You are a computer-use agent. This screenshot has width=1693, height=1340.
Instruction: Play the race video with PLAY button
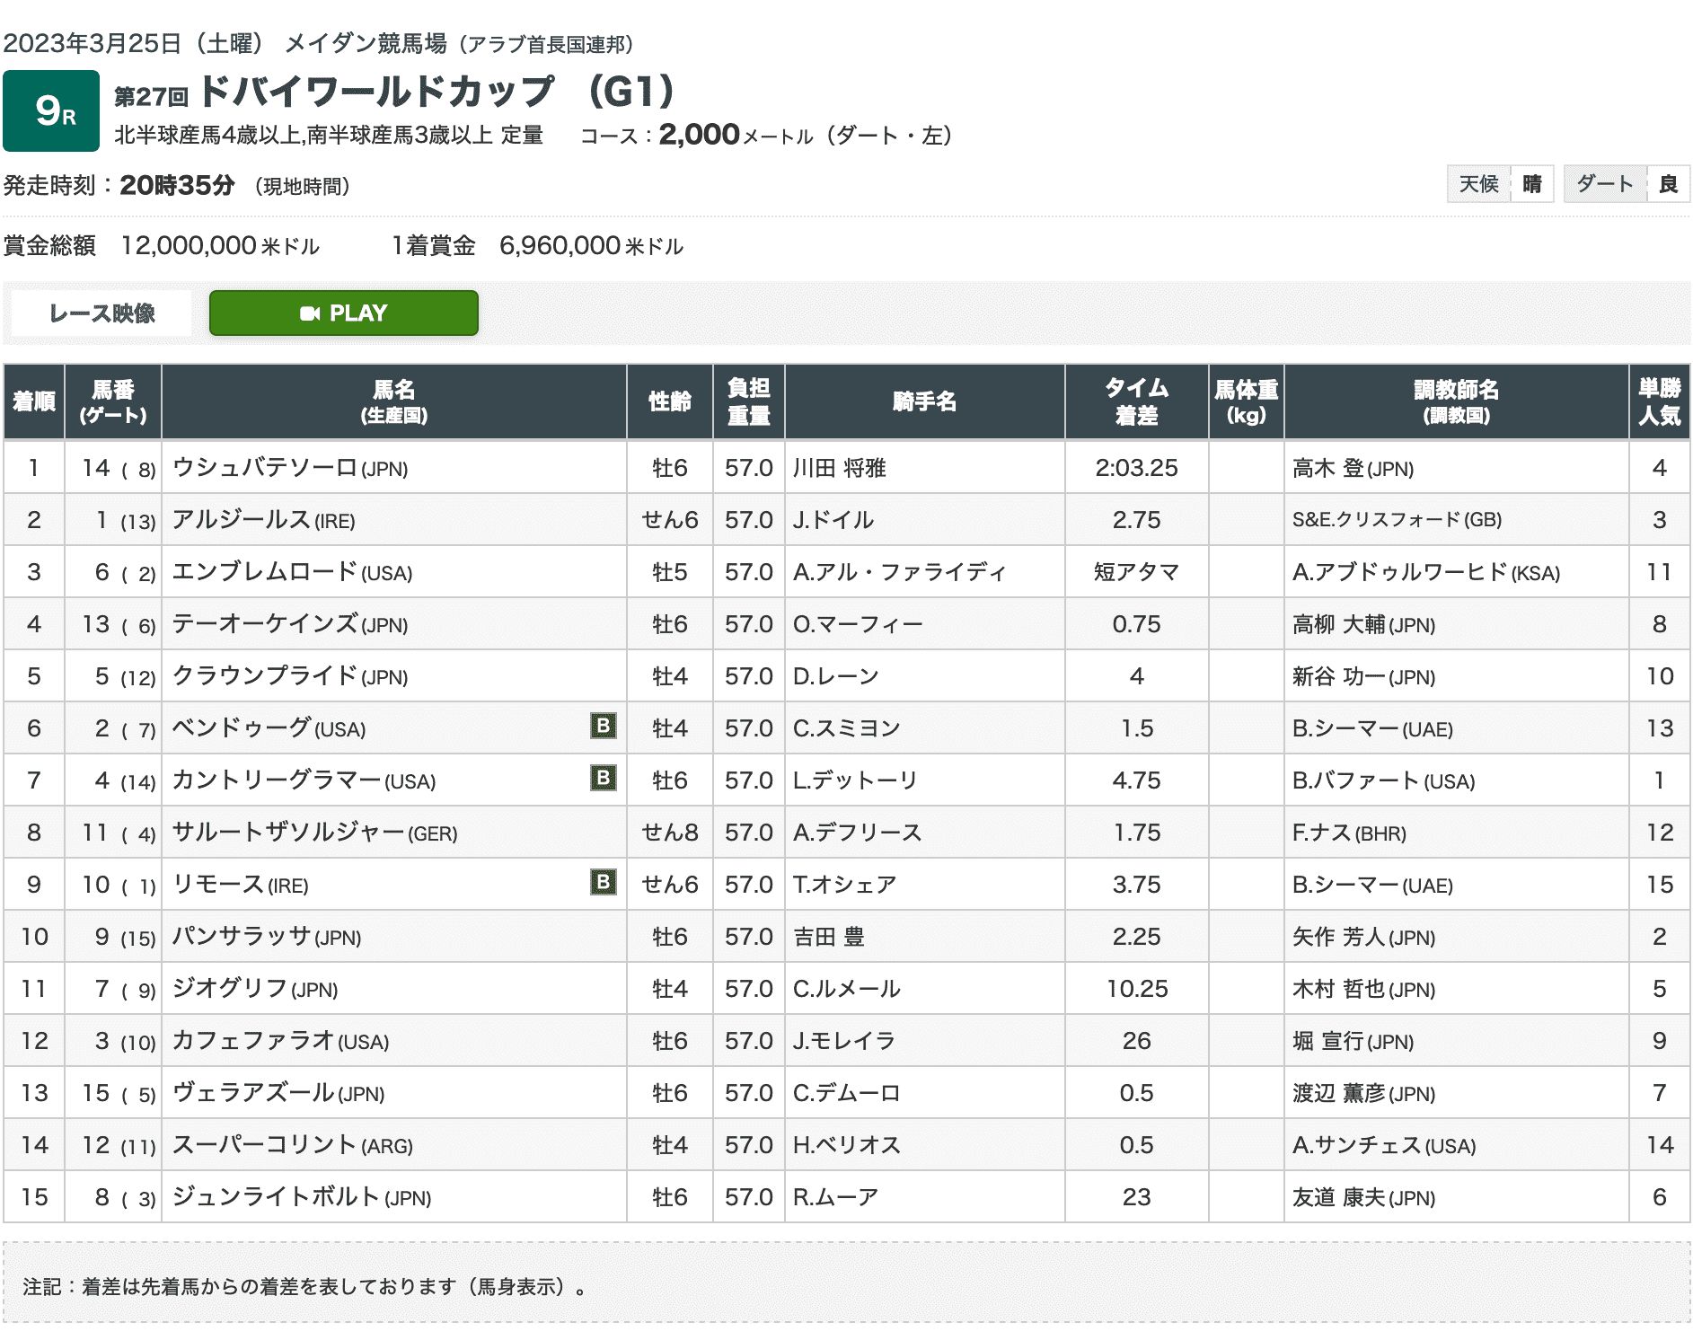coord(343,313)
